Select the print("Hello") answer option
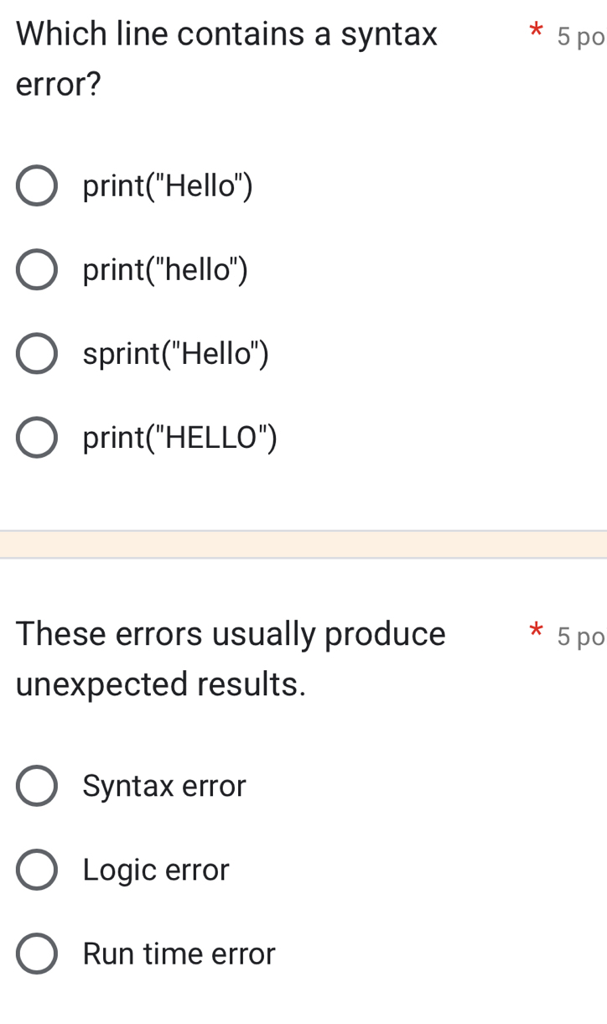Screen dimensions: 607x1024 [36, 185]
